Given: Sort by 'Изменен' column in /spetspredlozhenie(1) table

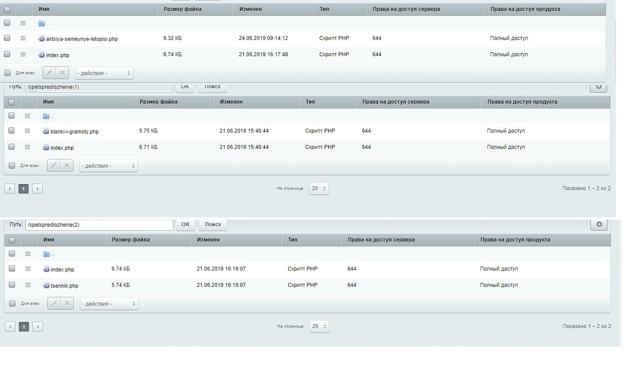Looking at the screenshot, I should click(x=256, y=102).
